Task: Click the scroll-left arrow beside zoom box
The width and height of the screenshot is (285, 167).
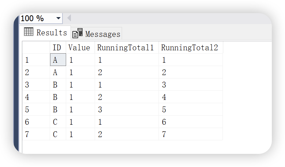Action: coord(69,18)
